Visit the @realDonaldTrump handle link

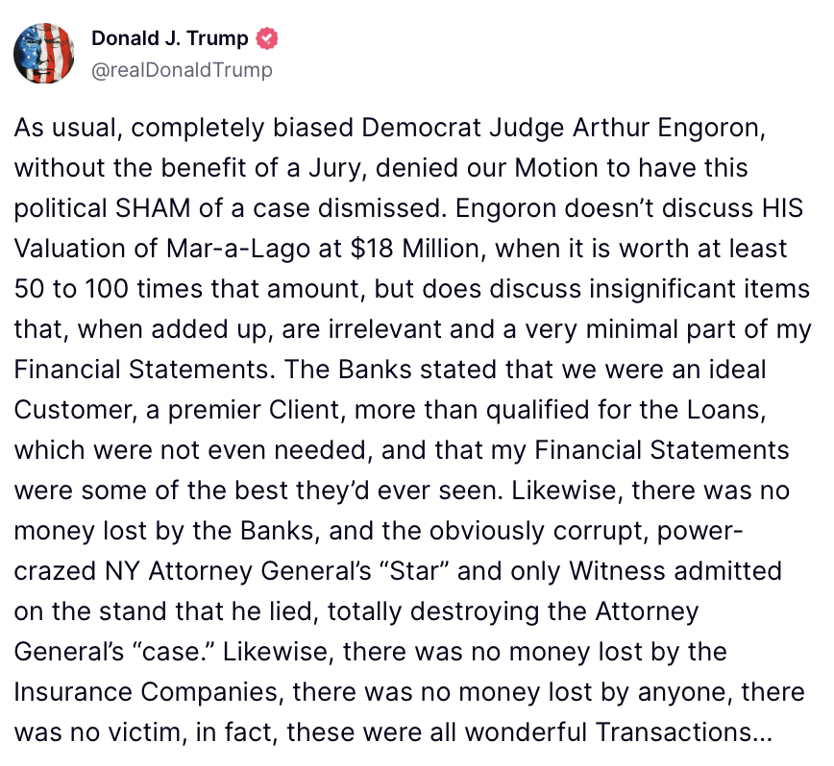coord(182,69)
